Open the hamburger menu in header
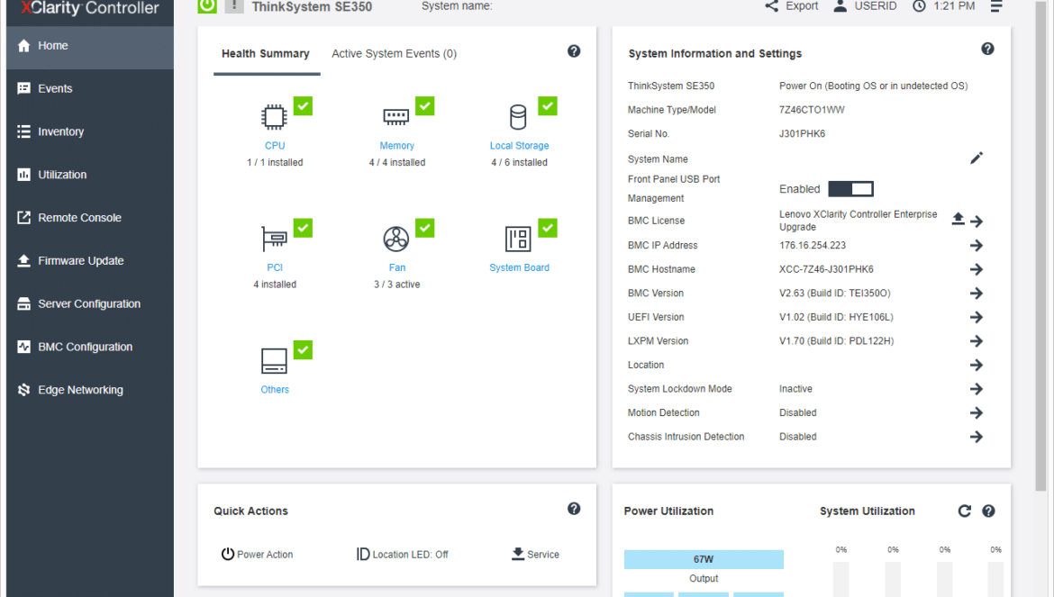The height and width of the screenshot is (597, 1054). tap(996, 6)
